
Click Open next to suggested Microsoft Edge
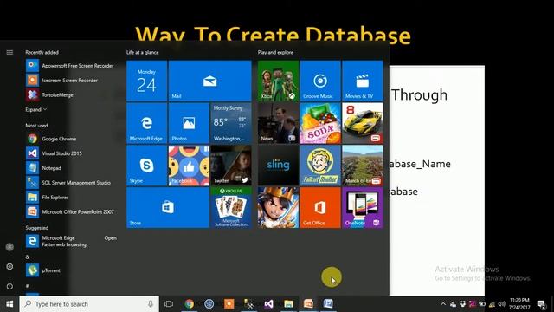click(110, 238)
